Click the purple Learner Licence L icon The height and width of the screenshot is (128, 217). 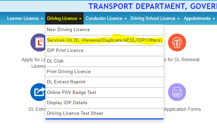pyautogui.click(x=38, y=42)
